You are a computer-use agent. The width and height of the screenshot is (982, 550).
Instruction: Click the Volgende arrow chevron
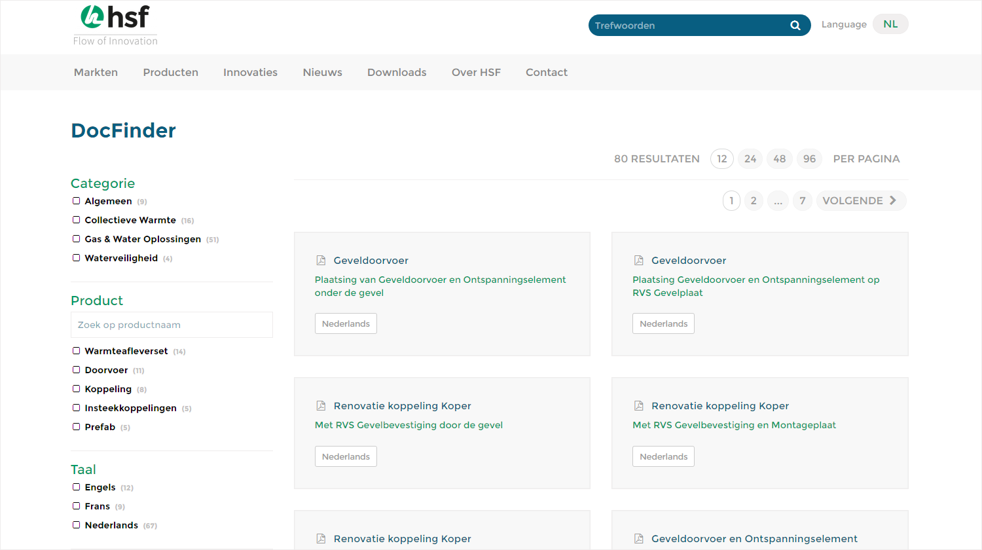point(893,200)
